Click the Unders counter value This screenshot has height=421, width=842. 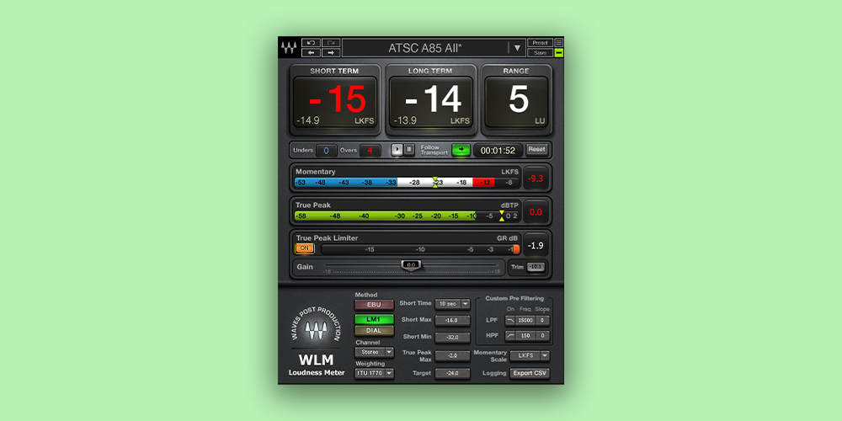point(326,151)
